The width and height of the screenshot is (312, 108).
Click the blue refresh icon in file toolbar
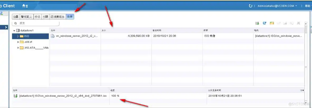pyautogui.click(x=265, y=23)
